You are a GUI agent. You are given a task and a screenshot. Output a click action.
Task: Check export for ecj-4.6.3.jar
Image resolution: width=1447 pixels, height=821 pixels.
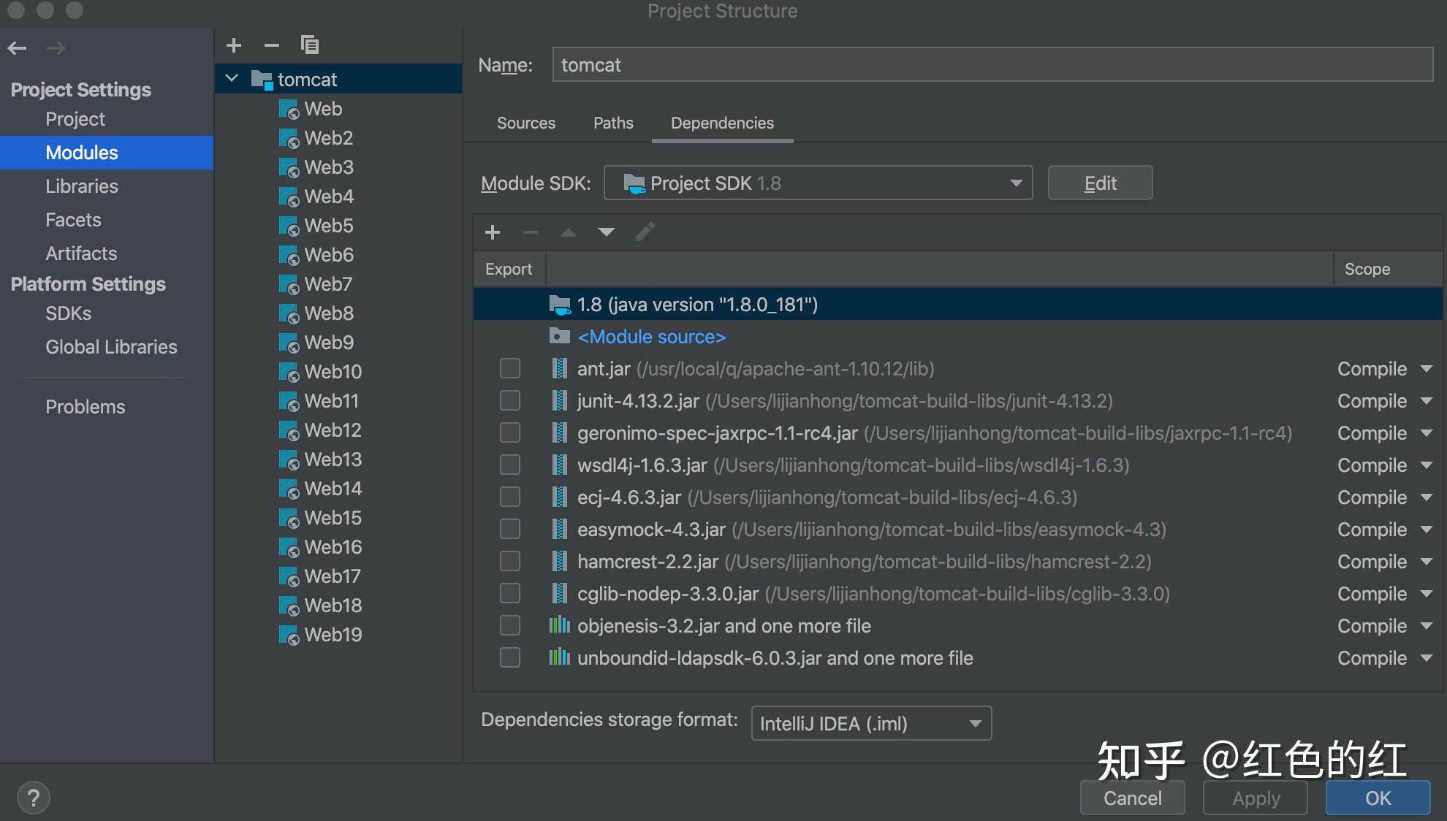510,497
